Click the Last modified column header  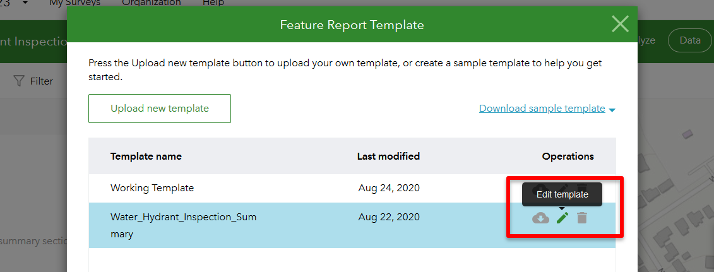point(388,157)
